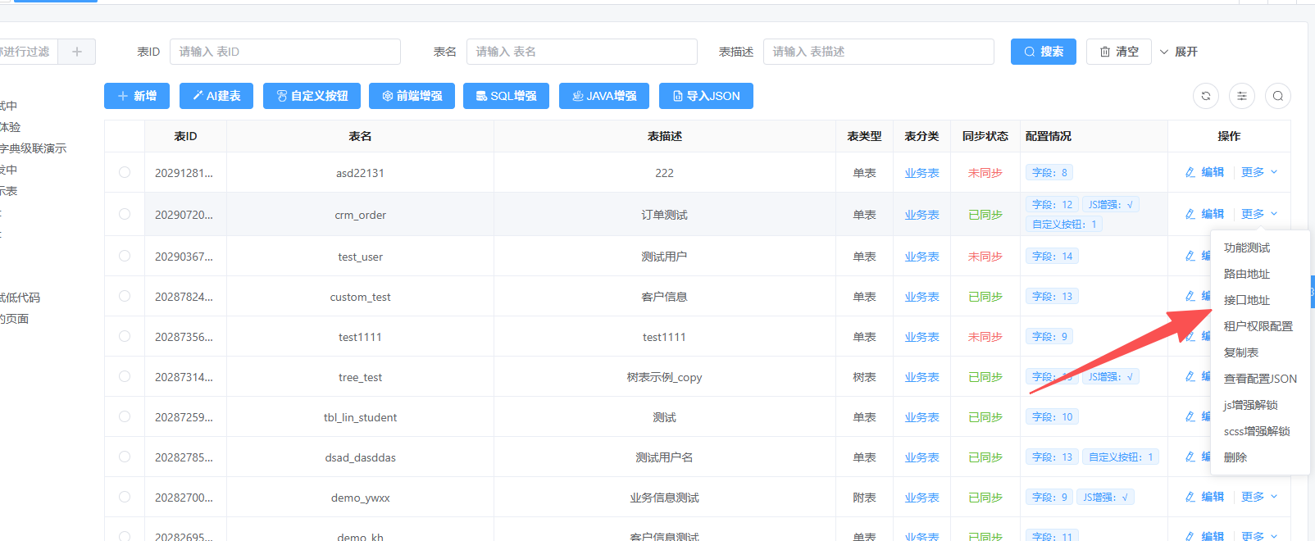The width and height of the screenshot is (1315, 541).
Task: Click the refresh table icon
Action: 1205,96
